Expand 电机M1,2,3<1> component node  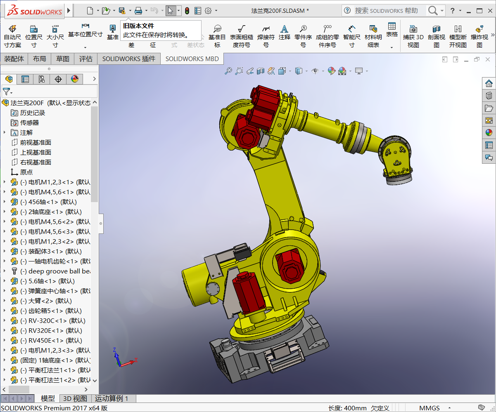click(5, 182)
